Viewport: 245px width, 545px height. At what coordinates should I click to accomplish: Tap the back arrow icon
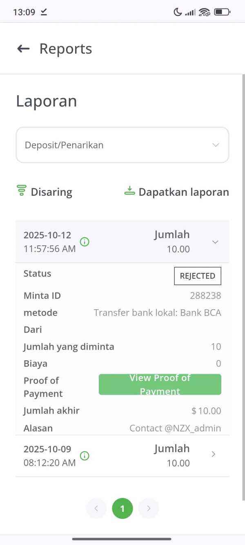23,49
